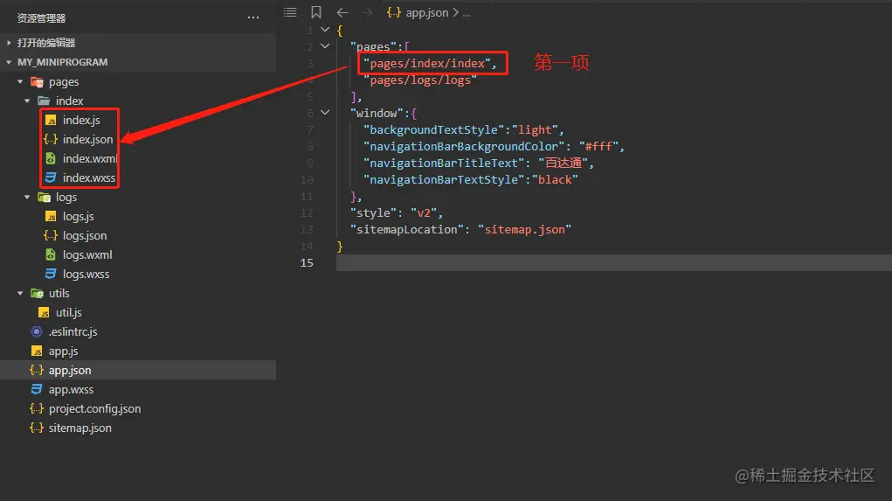Viewport: 892px width, 501px height.
Task: Click the index.js file icon
Action: [51, 120]
